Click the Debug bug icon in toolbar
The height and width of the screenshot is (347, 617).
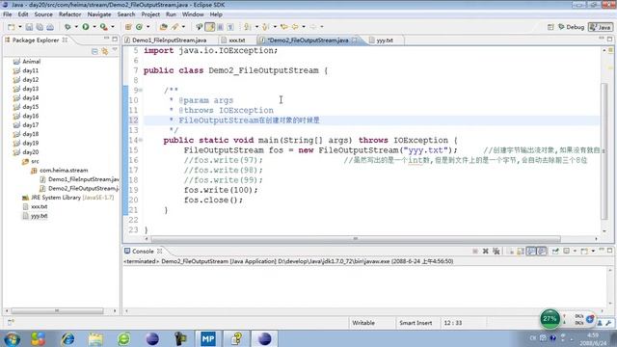(x=67, y=27)
